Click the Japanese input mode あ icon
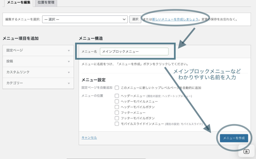Screen dimensions: 256x159 246,151
